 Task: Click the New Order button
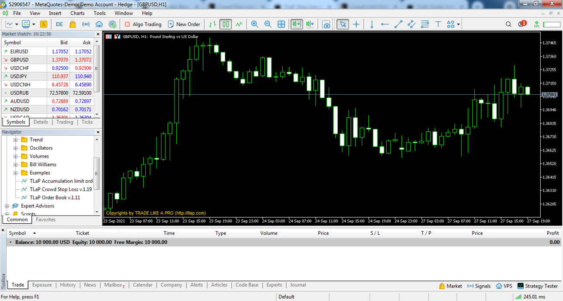184,24
